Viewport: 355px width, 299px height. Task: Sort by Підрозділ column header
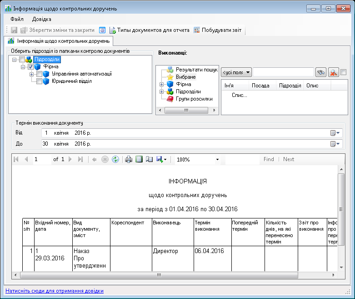[290, 86]
